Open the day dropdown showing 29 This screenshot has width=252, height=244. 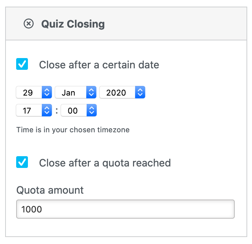[x=29, y=93]
